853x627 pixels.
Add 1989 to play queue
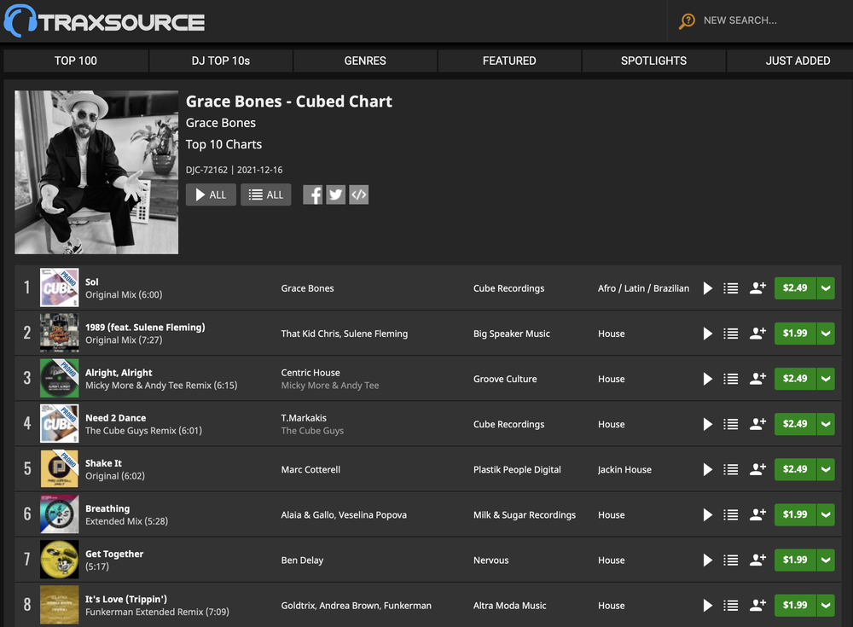731,333
